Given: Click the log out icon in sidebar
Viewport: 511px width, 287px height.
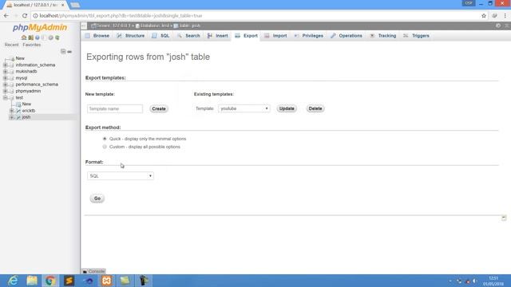Looking at the screenshot, I should point(30,37).
